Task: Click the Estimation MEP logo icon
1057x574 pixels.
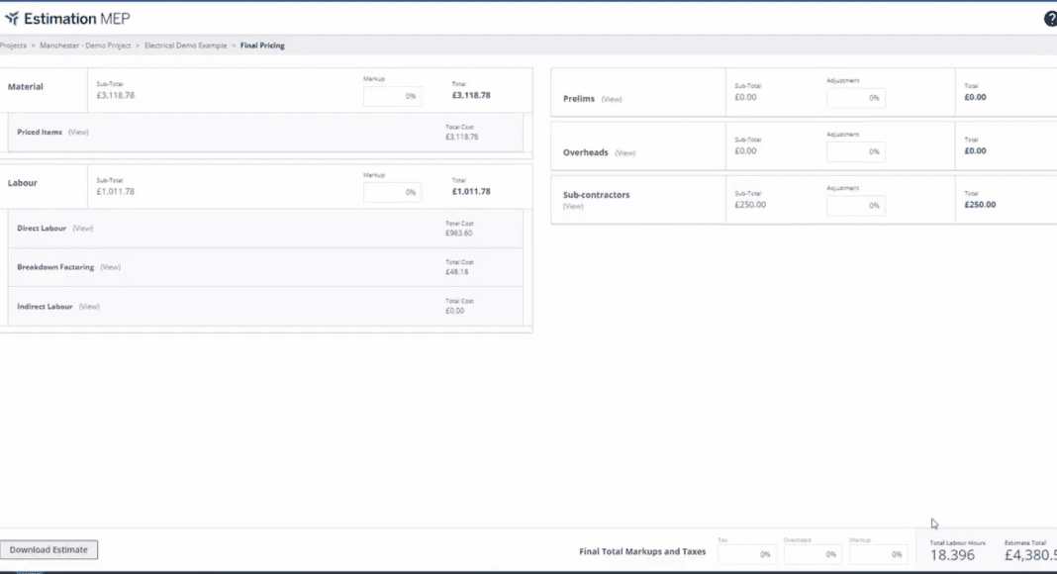Action: [x=12, y=19]
